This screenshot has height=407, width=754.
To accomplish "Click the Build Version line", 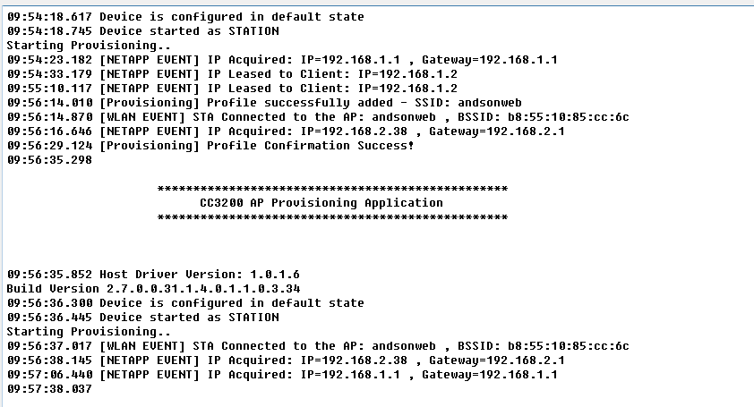I will point(153,289).
